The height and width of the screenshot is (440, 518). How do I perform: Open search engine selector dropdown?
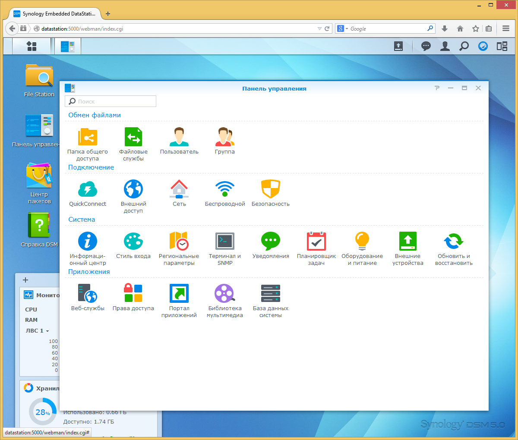tap(342, 29)
